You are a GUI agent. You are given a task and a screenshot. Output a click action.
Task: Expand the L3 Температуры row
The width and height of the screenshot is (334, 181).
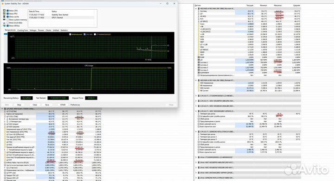click(x=5, y=122)
